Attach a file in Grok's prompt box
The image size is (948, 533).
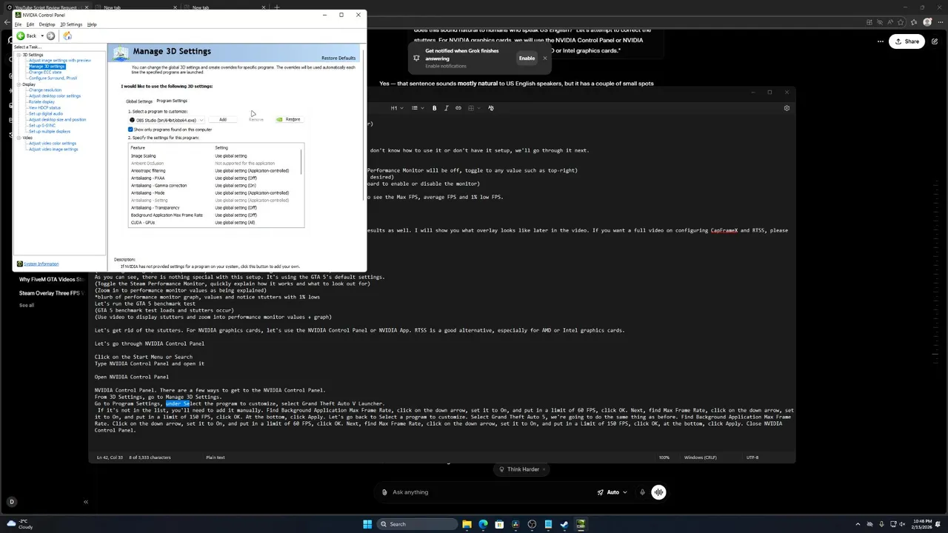[384, 492]
